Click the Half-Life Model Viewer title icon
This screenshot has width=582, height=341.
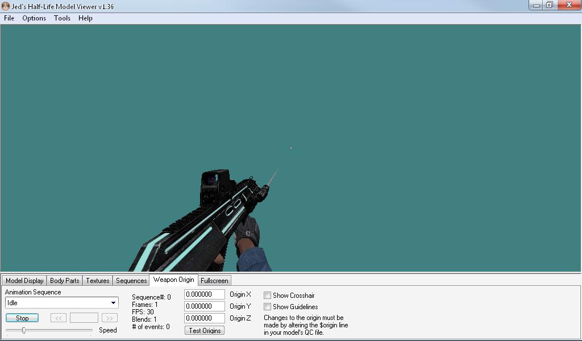tap(6, 6)
